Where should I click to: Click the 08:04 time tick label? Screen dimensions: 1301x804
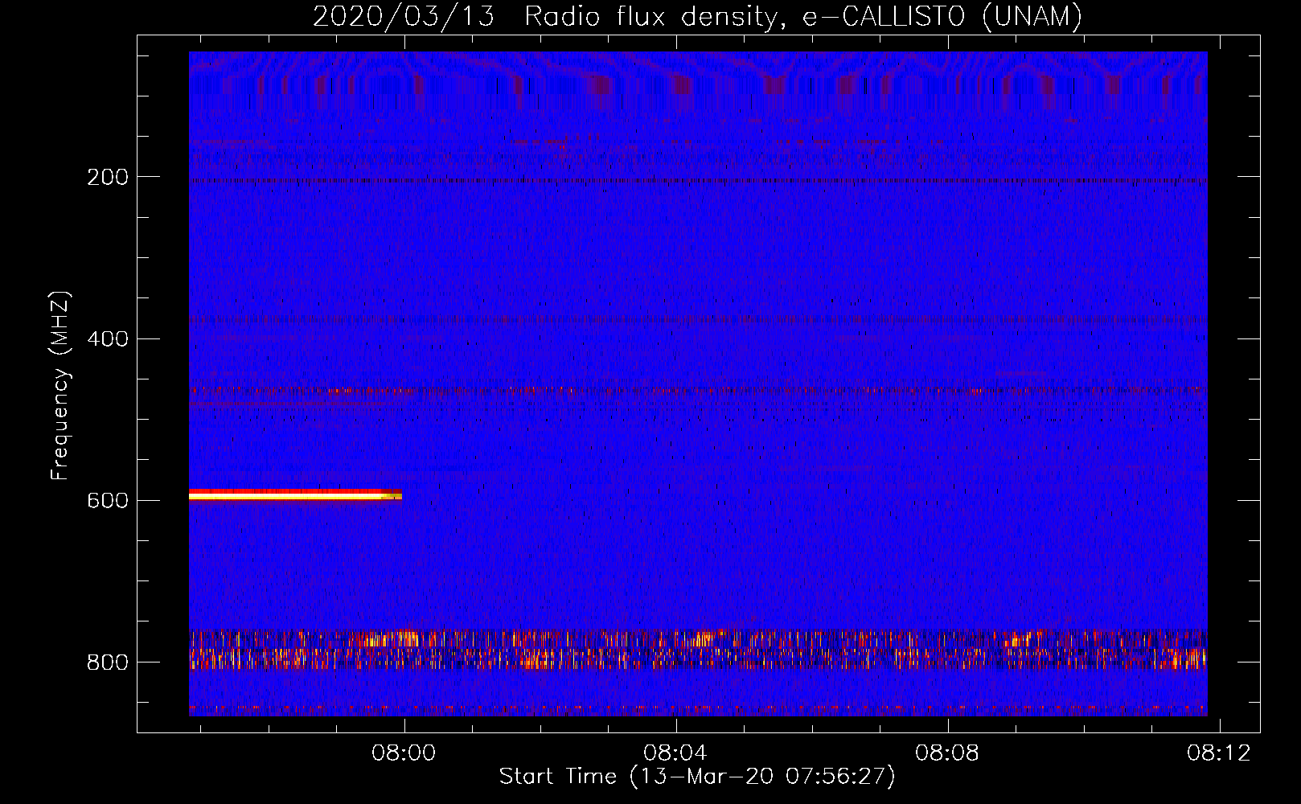point(675,753)
